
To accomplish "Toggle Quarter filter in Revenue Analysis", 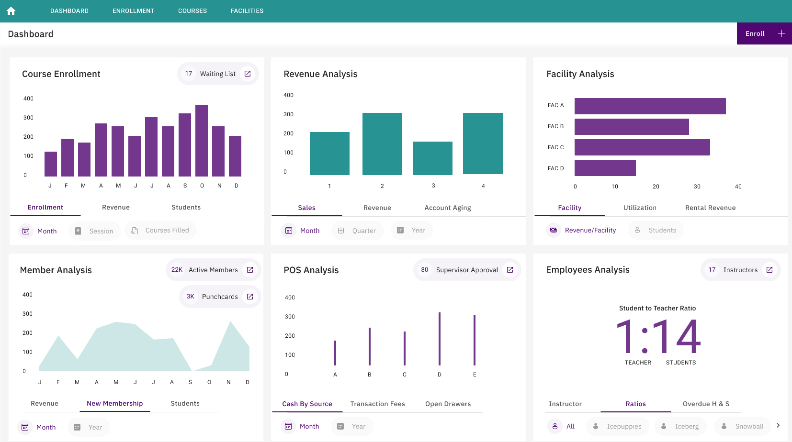I will click(357, 231).
